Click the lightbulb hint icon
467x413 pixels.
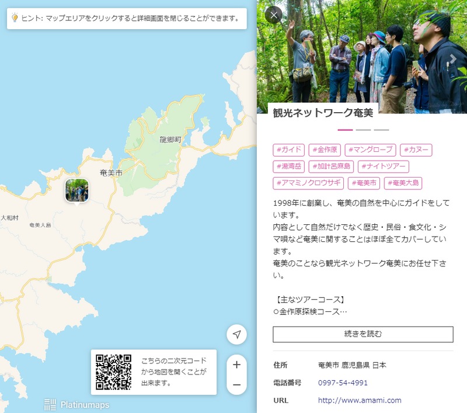pos(15,18)
